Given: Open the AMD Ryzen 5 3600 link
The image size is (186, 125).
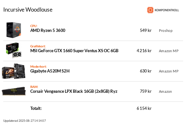Looking at the screenshot, I should tap(48, 31).
